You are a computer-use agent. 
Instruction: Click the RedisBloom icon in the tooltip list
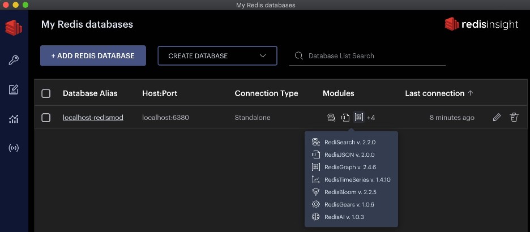pyautogui.click(x=316, y=192)
